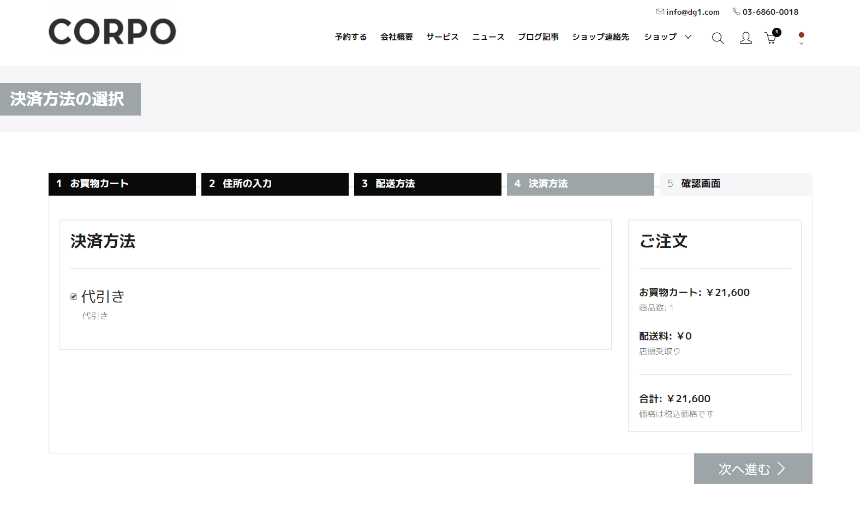Image resolution: width=860 pixels, height=515 pixels.
Task: Click the 次へ進む button
Action: 753,469
